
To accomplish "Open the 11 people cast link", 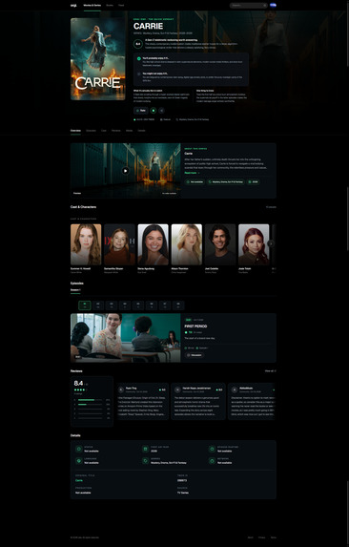I will tap(271, 207).
